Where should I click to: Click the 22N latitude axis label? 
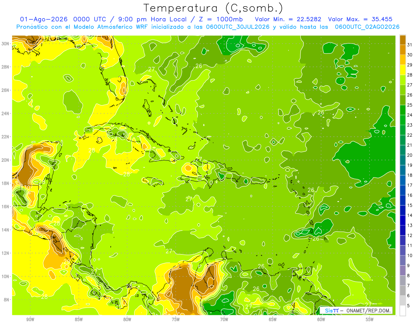click(x=6, y=137)
